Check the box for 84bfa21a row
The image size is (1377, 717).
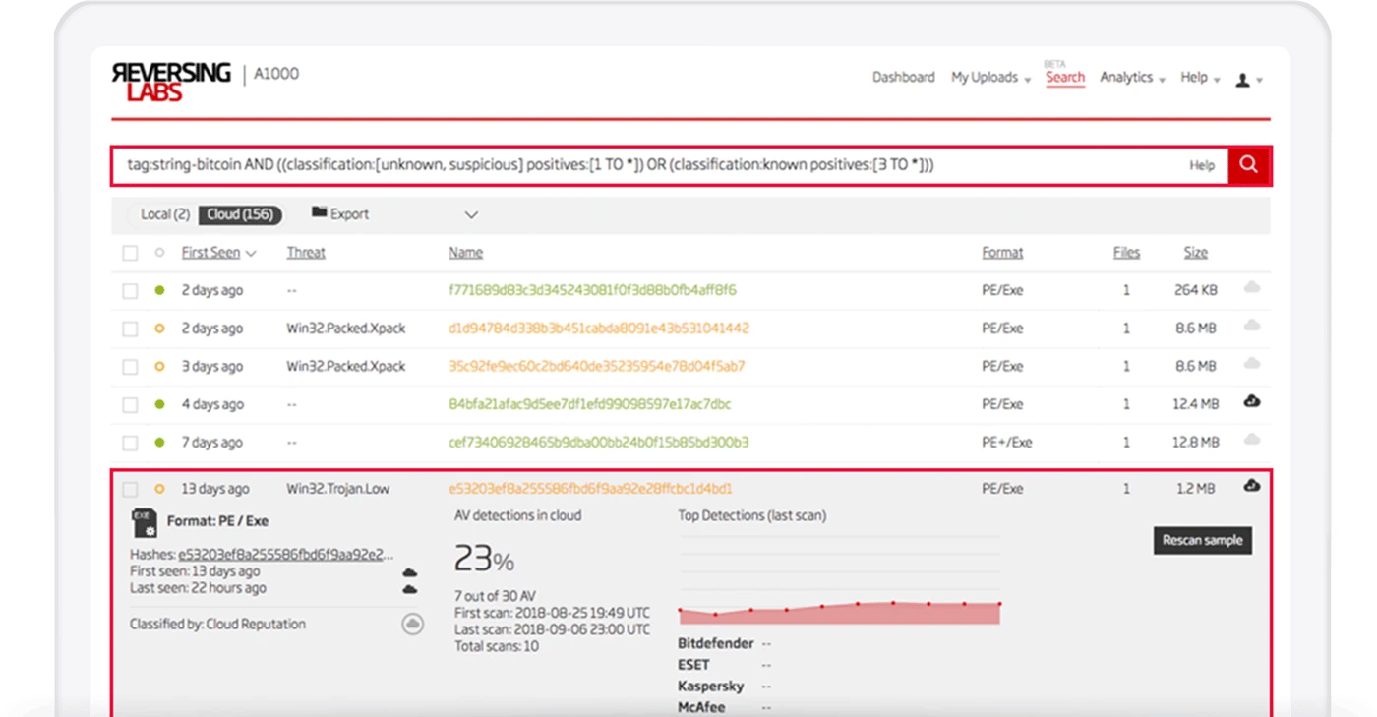point(130,405)
